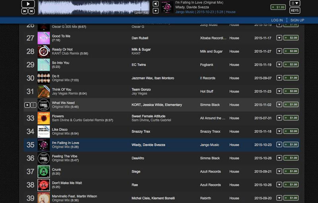The image size is (318, 203).
Task: Click the now-playing album artwork in the player
Action: tap(168, 7)
